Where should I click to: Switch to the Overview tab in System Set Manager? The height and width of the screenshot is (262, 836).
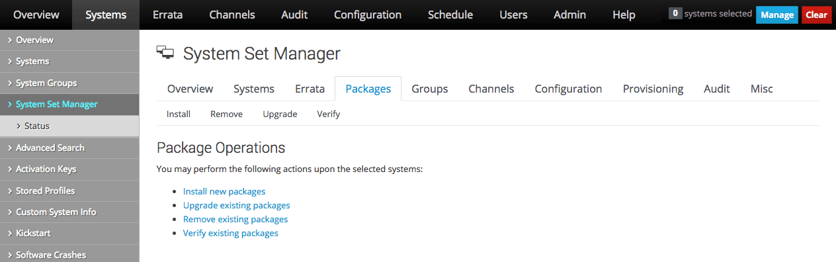[190, 89]
